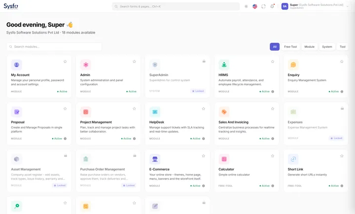The image size is (355, 214).
Task: Click the Active status on Admin card
Action: (x=131, y=92)
